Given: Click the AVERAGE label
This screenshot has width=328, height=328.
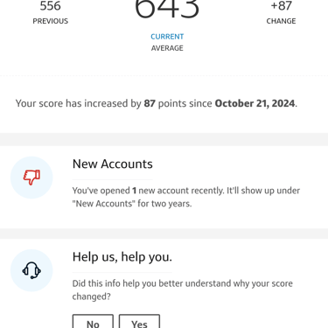Looking at the screenshot, I should click(167, 48).
